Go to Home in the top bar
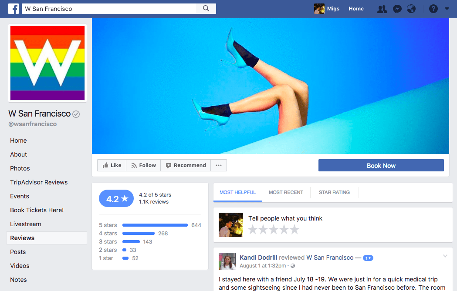This screenshot has width=457, height=291. (x=356, y=9)
